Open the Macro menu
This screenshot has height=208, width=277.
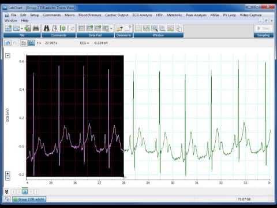coord(70,15)
